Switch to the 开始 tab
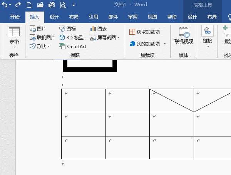This screenshot has width=231, height=175. 15,17
